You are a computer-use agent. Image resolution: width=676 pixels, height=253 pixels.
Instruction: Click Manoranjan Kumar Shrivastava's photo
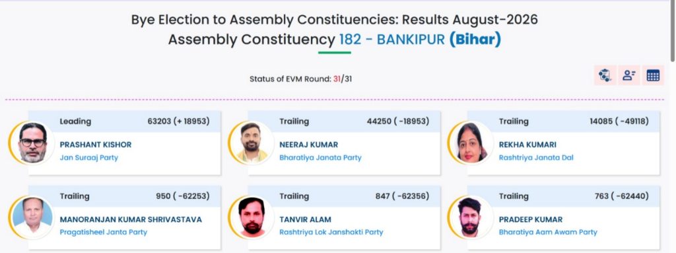point(32,217)
